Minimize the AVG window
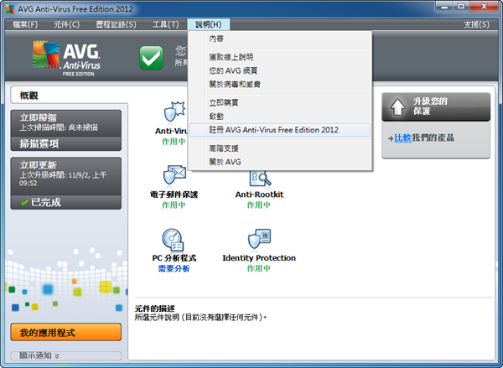This screenshot has height=368, width=503. coord(444,7)
